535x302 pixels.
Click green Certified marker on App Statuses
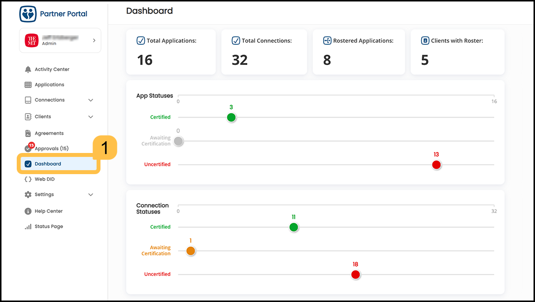click(232, 118)
